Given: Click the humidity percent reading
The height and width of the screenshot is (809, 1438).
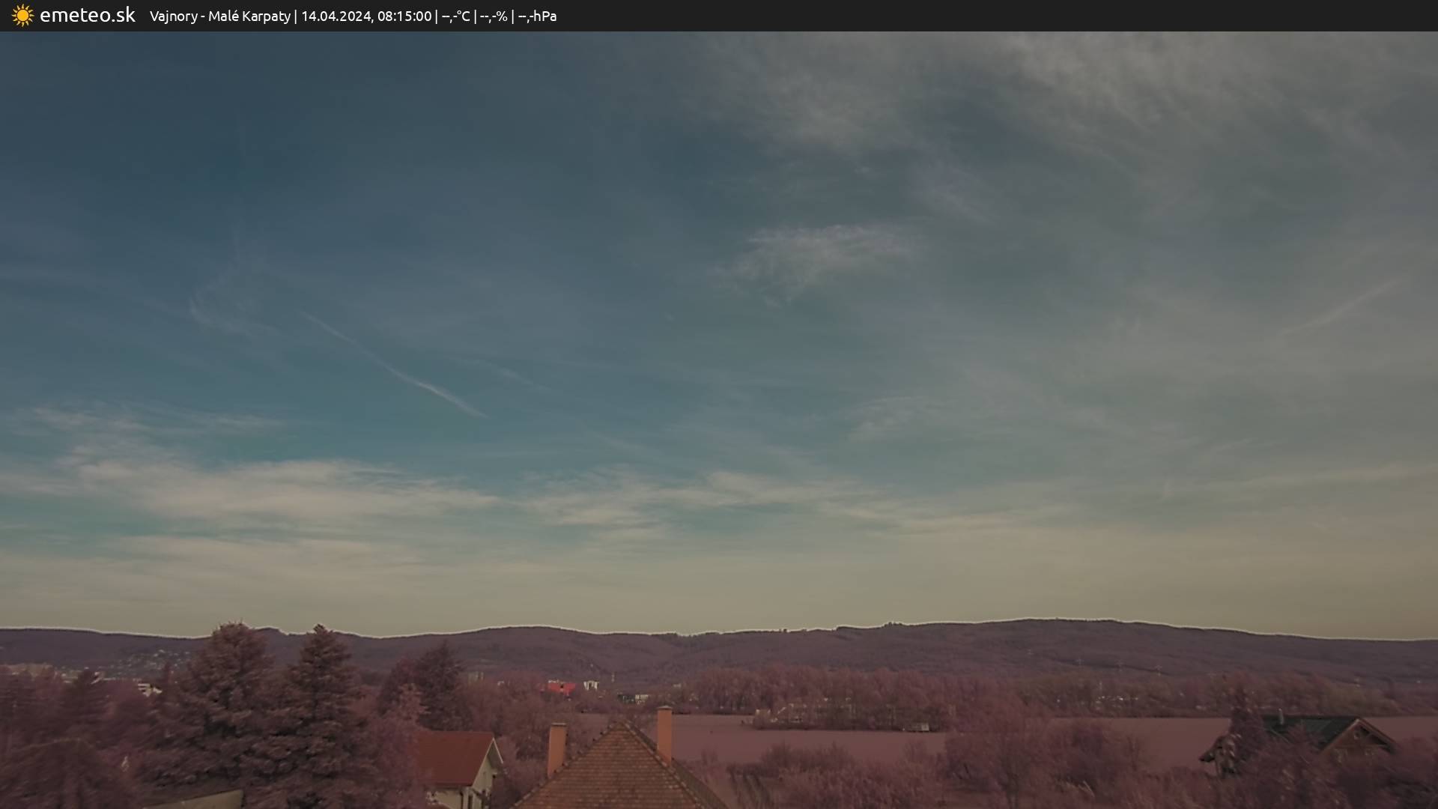Looking at the screenshot, I should pos(494,16).
